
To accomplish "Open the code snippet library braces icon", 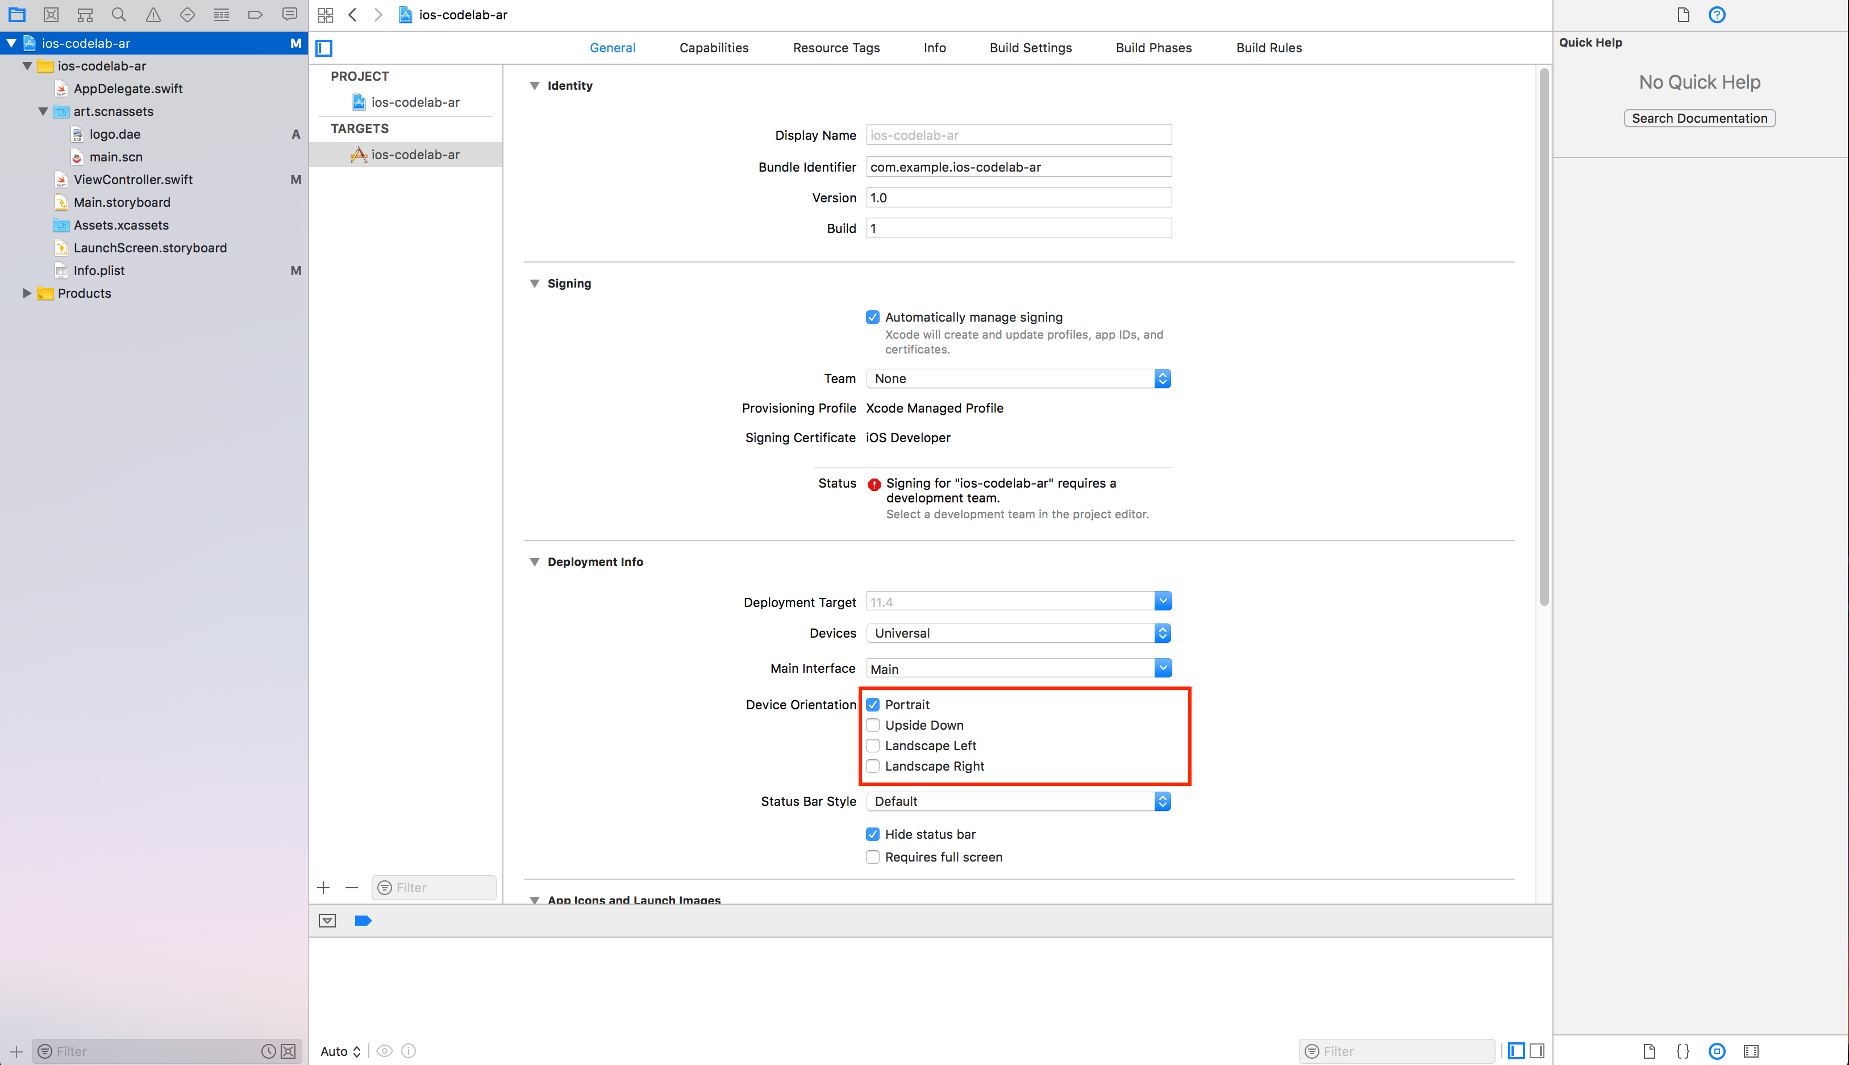I will [x=1683, y=1051].
